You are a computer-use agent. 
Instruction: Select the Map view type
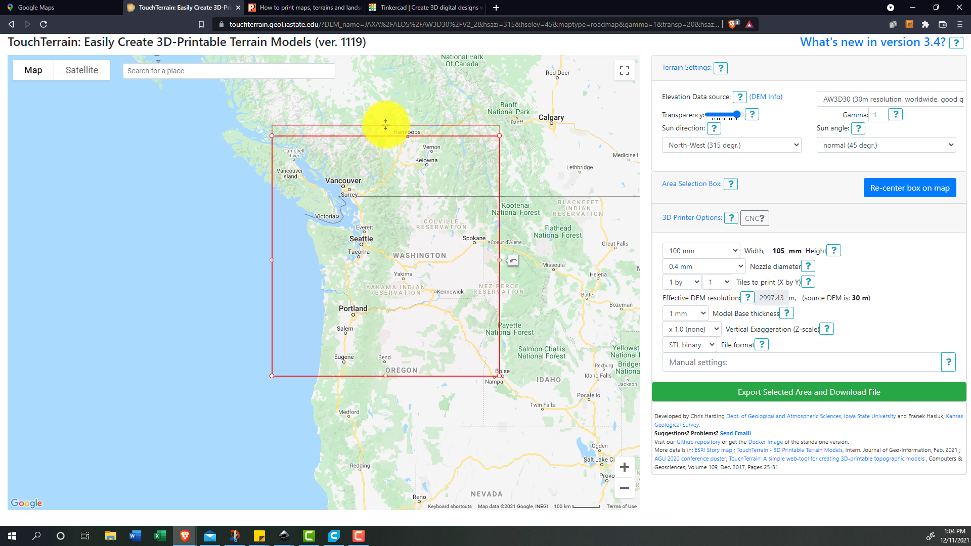[x=33, y=70]
